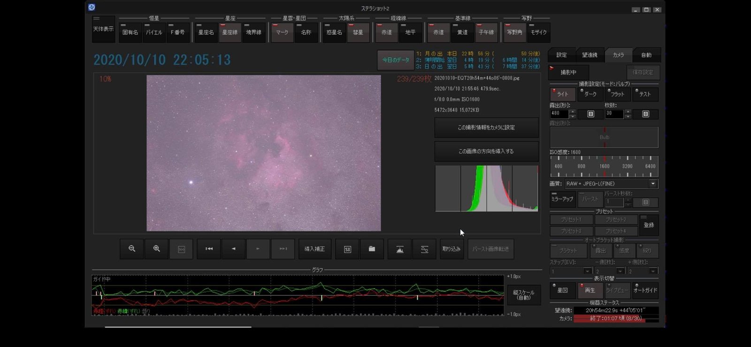This screenshot has width=751, height=347.
Task: Open the image folder icon
Action: pyautogui.click(x=372, y=249)
